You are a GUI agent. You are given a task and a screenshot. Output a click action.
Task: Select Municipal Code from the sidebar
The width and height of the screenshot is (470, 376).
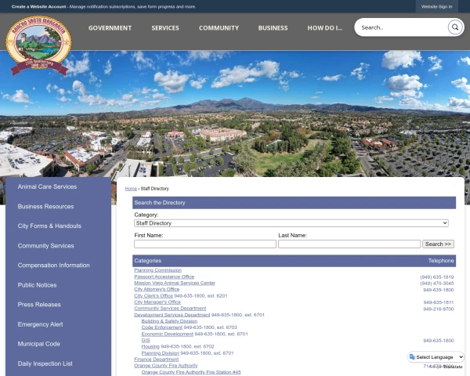pos(39,344)
